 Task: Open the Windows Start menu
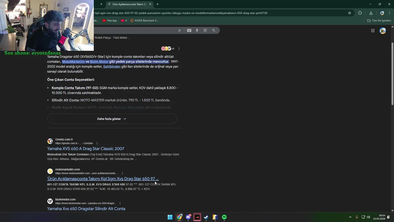click(170, 217)
